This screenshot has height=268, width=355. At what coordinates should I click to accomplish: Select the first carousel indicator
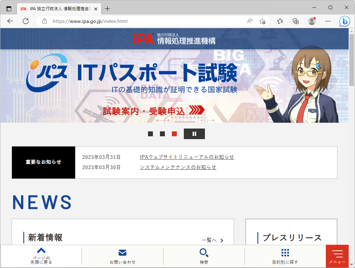point(150,134)
